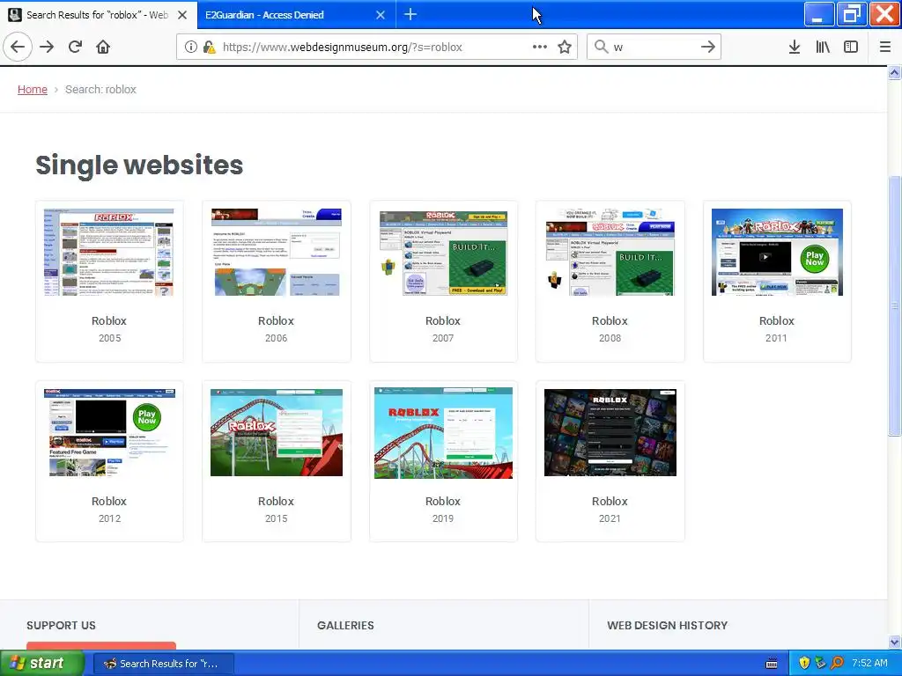
Task: Click the GALLERIES footer heading
Action: [x=345, y=626]
